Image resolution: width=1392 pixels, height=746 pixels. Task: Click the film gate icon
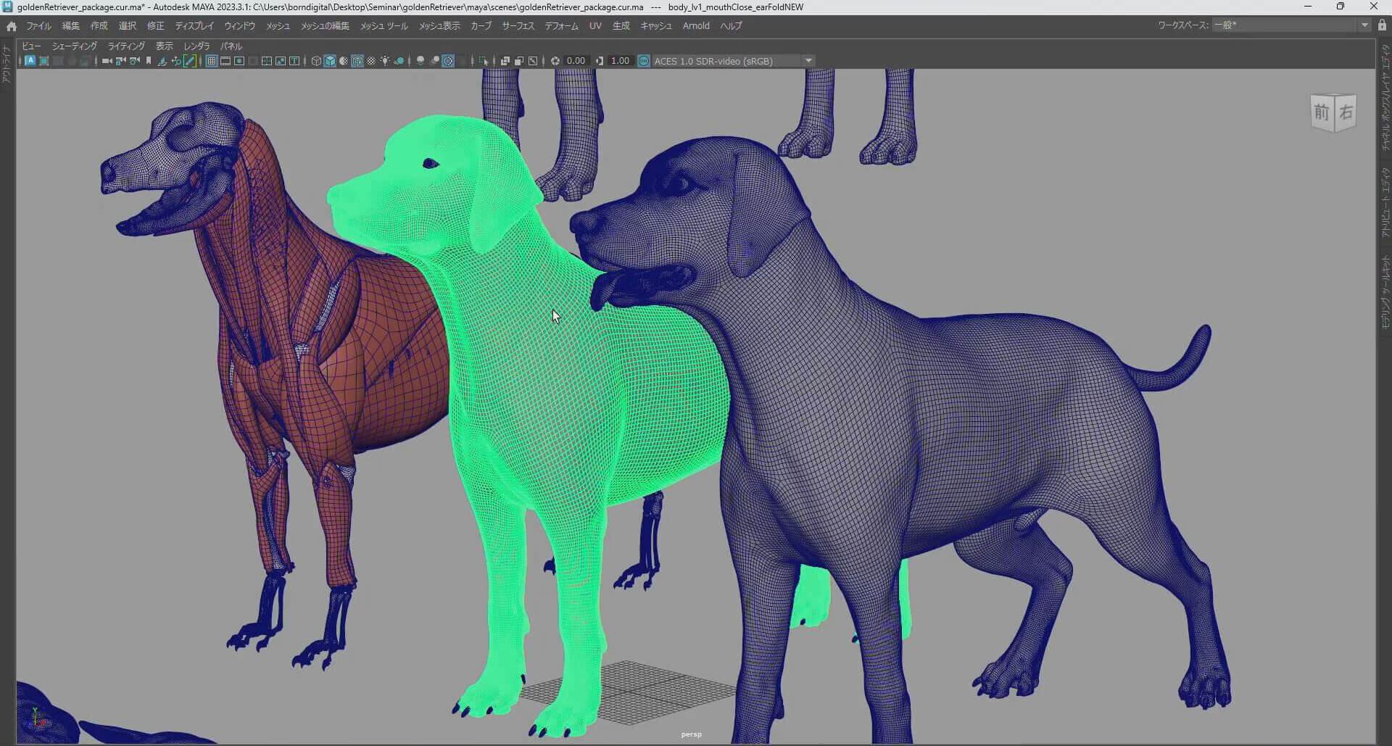point(225,61)
